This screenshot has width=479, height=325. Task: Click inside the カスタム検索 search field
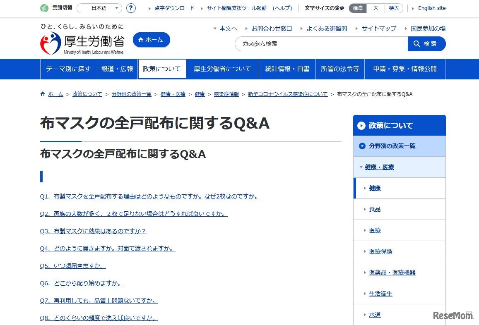[319, 43]
